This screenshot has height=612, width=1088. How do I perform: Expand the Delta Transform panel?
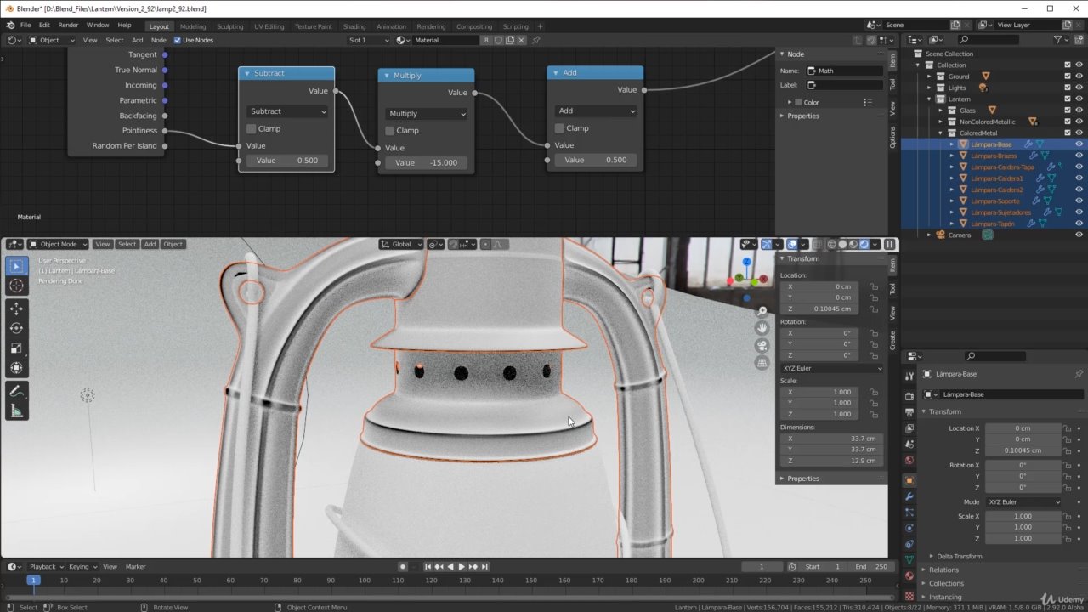click(959, 556)
